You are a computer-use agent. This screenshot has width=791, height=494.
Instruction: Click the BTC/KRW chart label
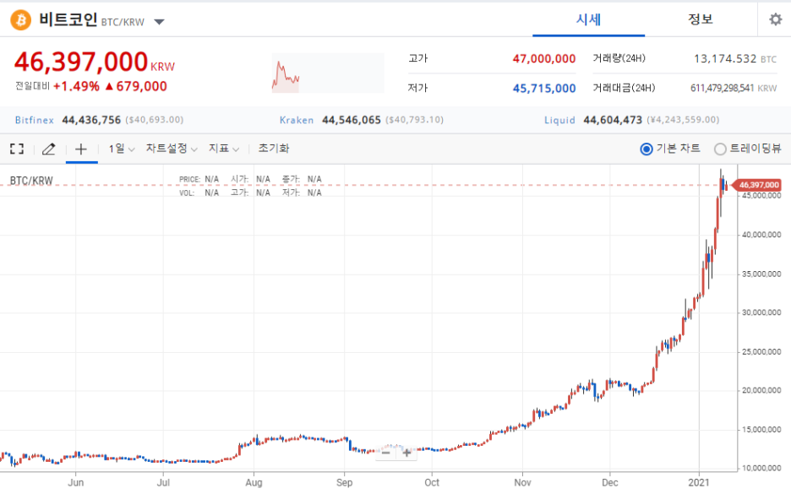pos(31,181)
